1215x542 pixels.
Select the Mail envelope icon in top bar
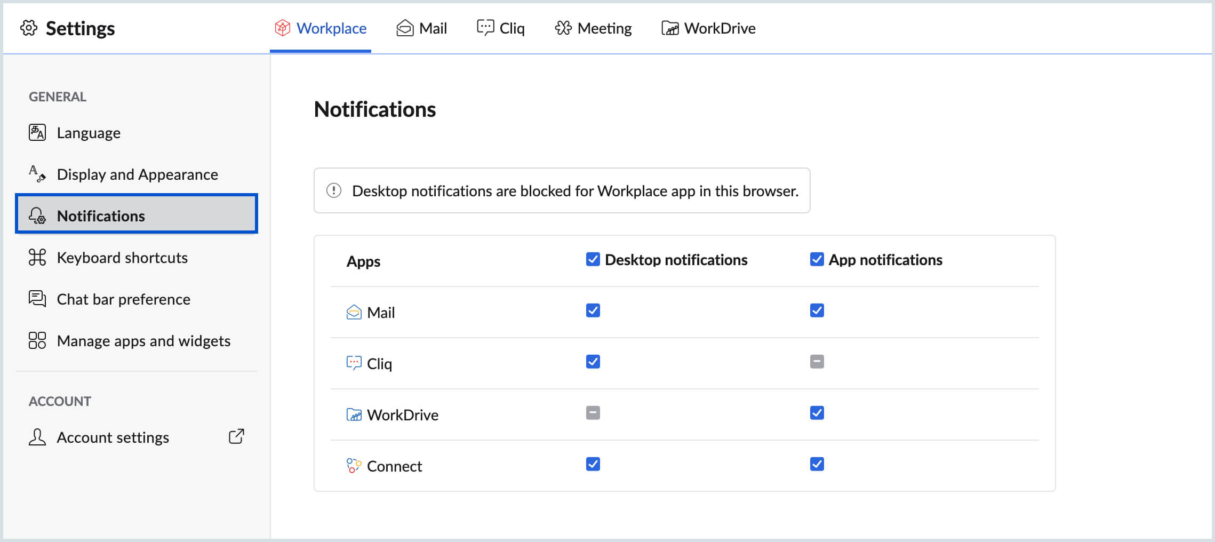point(405,28)
